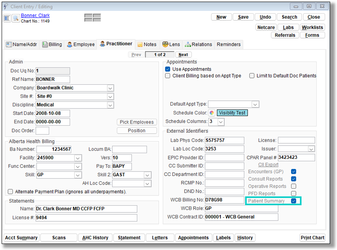This screenshot has height=250, width=337.
Task: Click the Billing tab document icon
Action: [x=45, y=44]
